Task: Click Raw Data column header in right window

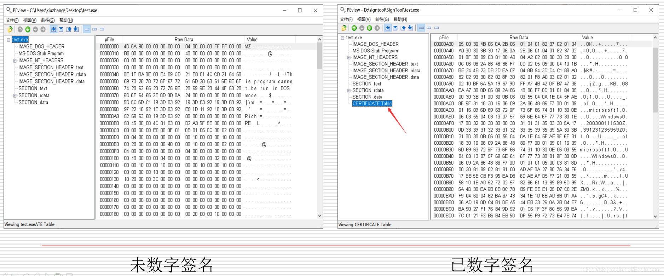Action: pos(519,38)
